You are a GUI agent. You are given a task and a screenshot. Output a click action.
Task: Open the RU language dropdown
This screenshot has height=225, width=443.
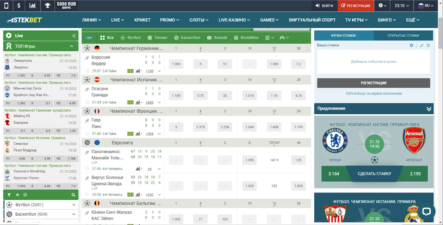[426, 6]
